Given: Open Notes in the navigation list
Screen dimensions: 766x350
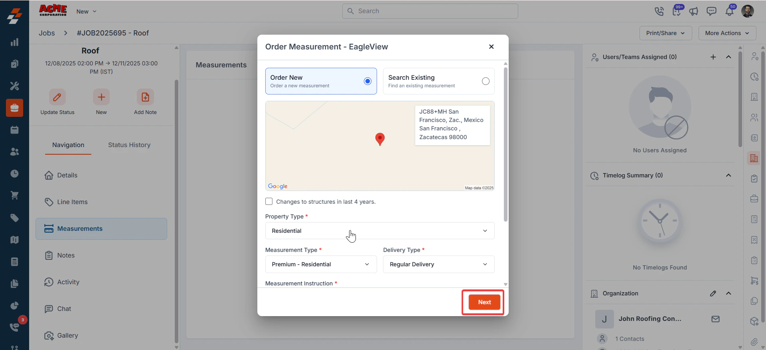Looking at the screenshot, I should 101,255.
